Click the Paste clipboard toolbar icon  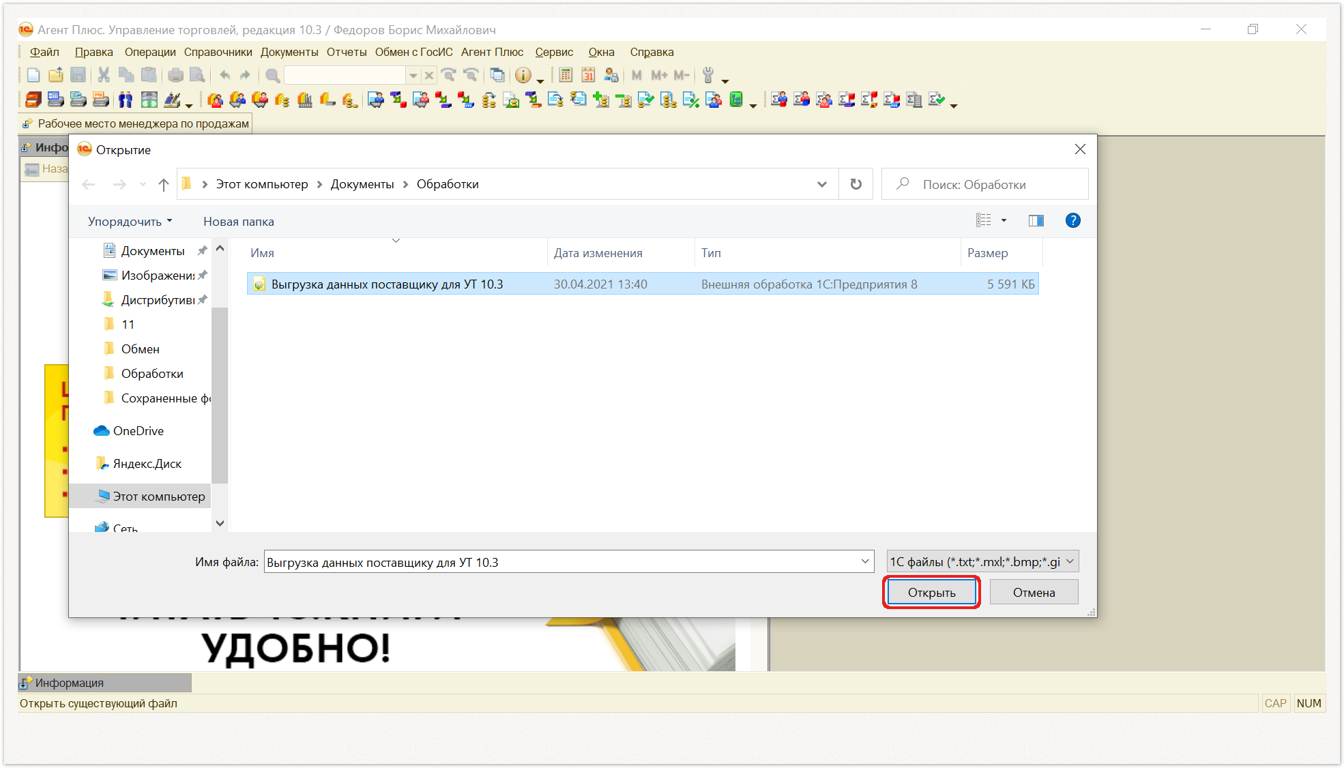pyautogui.click(x=149, y=75)
